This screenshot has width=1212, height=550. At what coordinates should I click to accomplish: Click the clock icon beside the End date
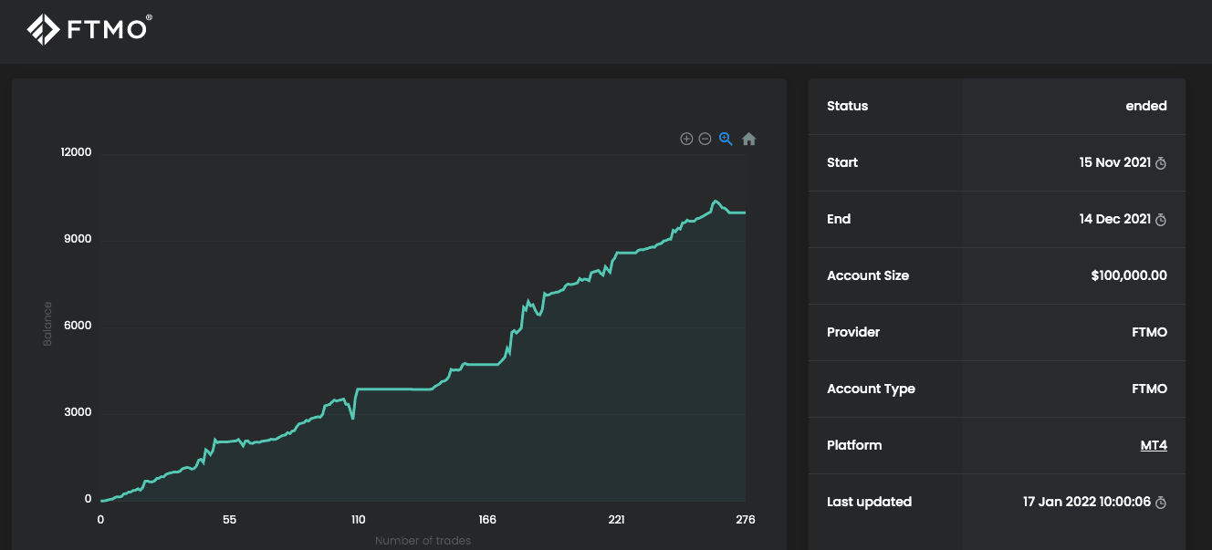tap(1161, 220)
